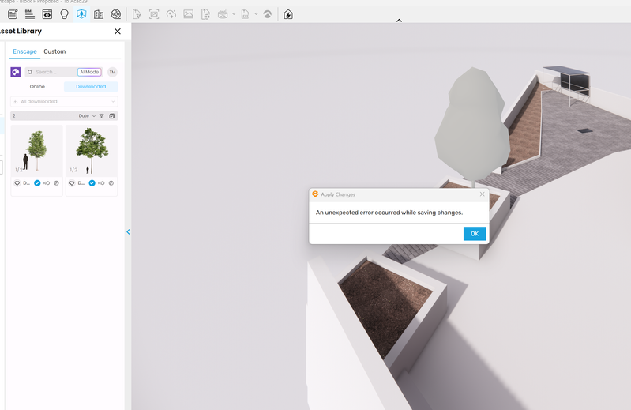Click the cloud sparkle AI render icon
Image resolution: width=631 pixels, height=410 pixels.
point(171,14)
